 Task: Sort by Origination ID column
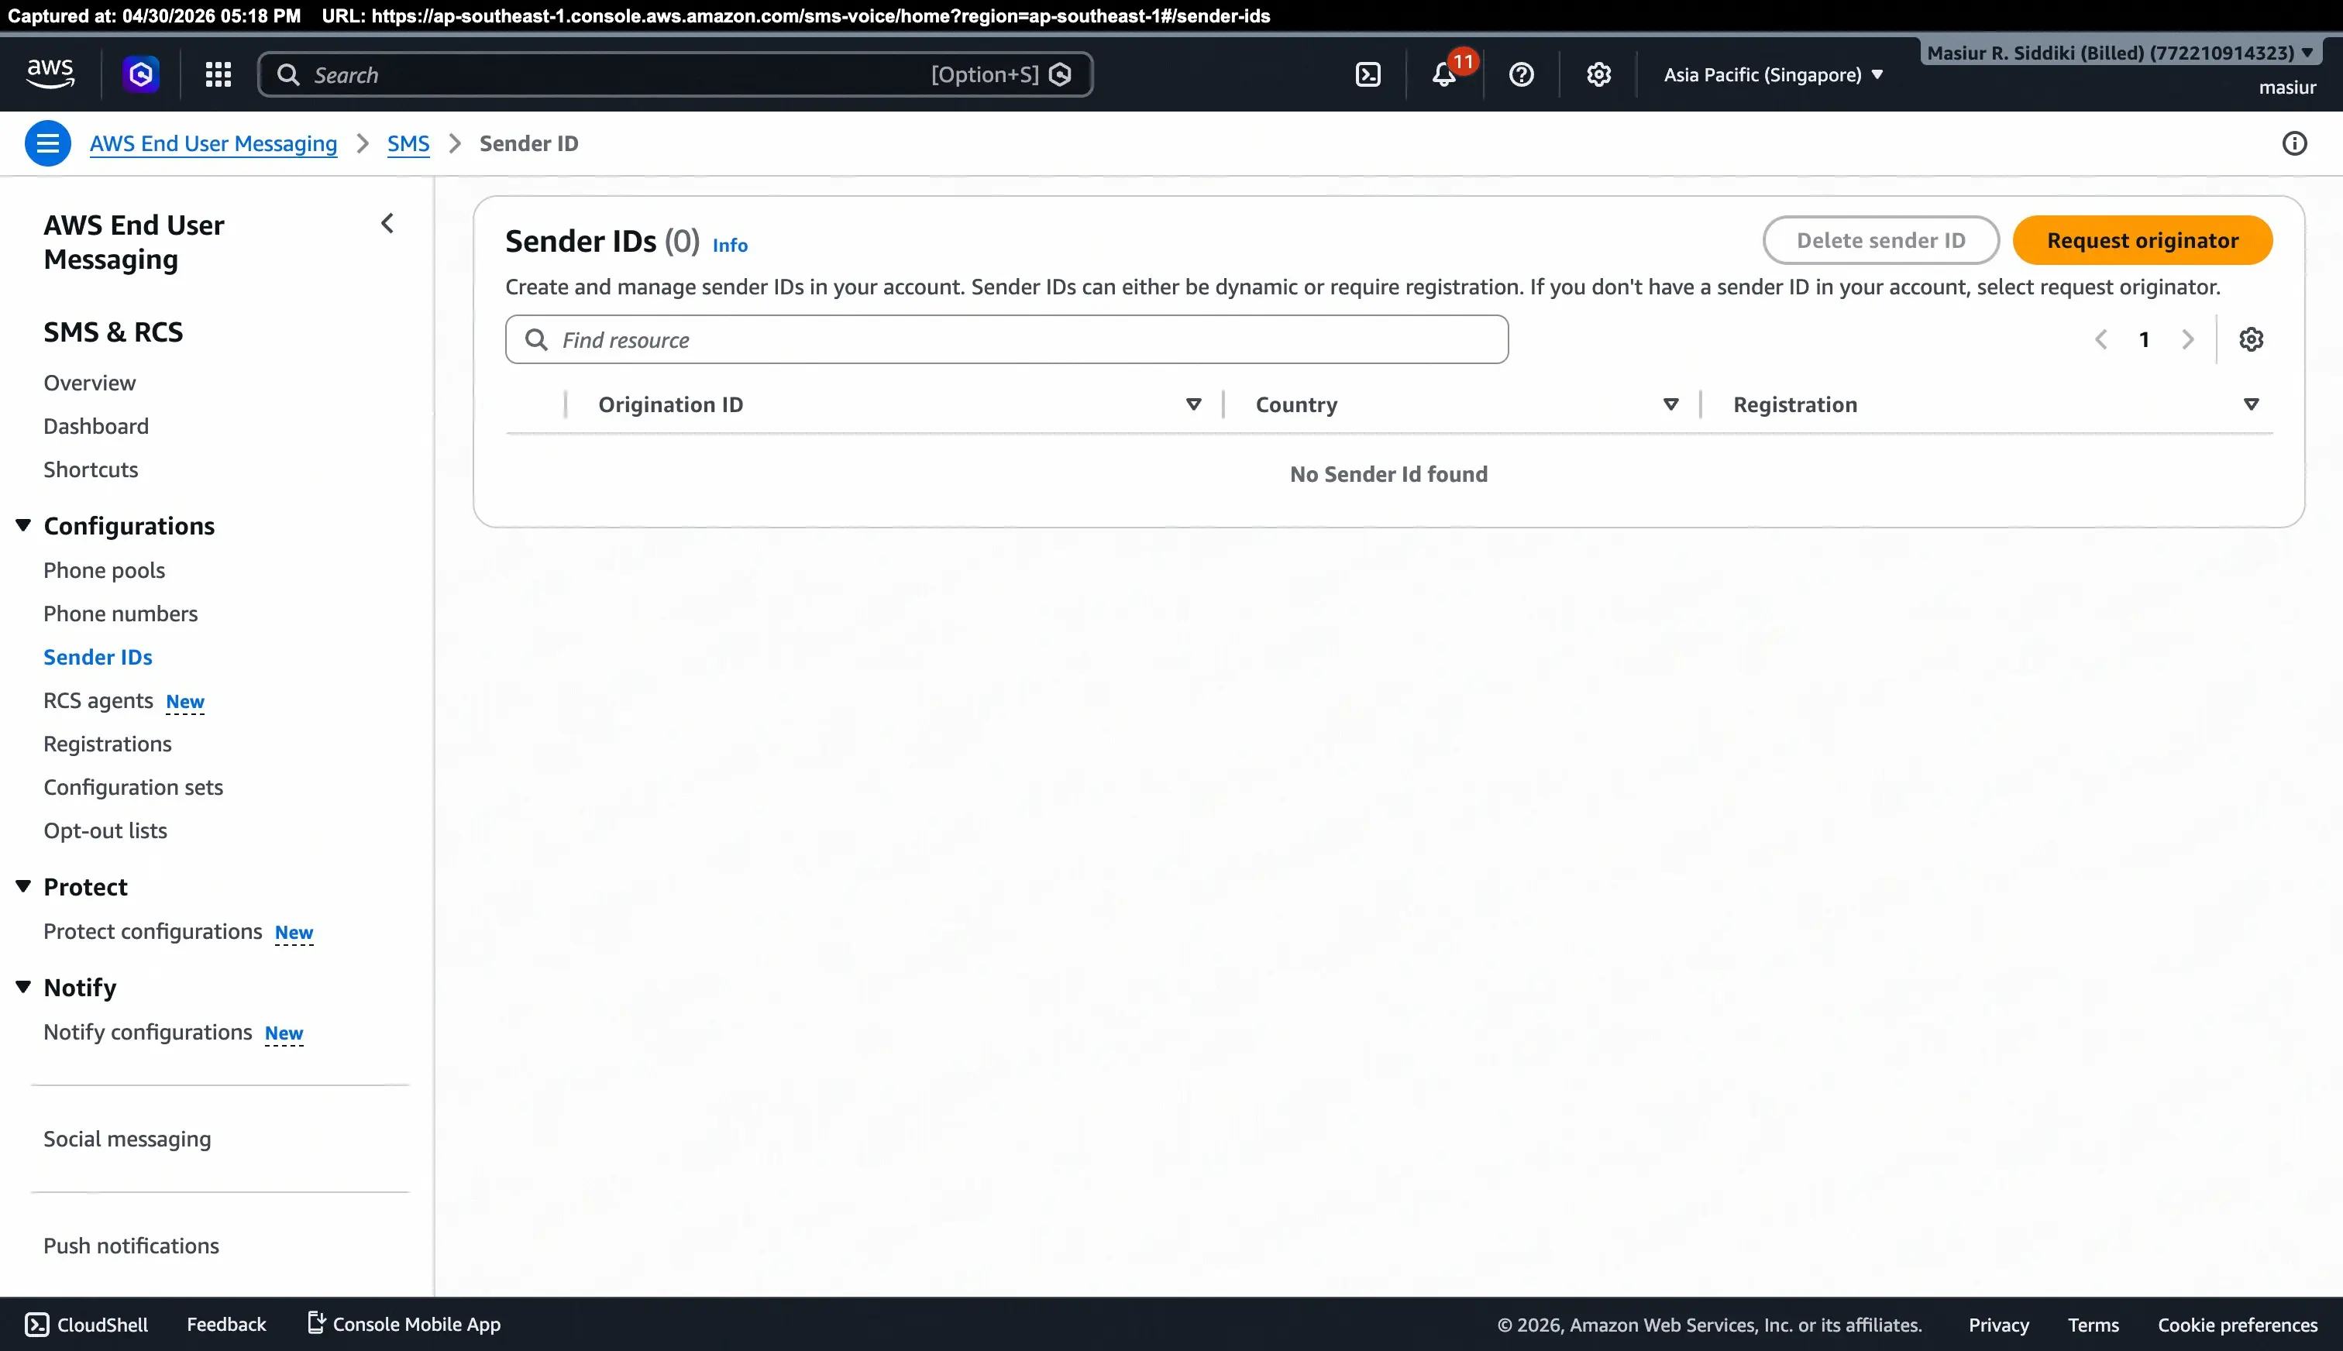tap(1194, 404)
